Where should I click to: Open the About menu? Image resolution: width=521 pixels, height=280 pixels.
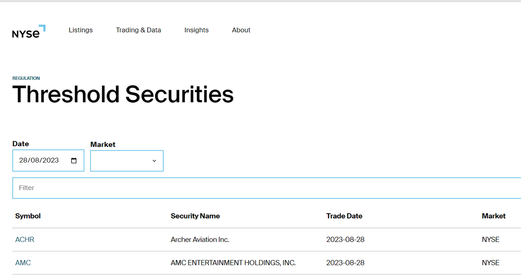pyautogui.click(x=241, y=30)
